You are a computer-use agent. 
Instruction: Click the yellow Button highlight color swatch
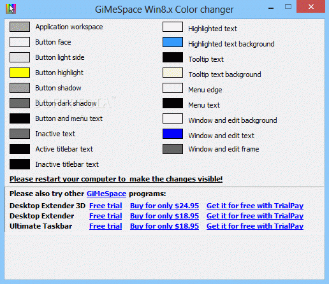20,73
